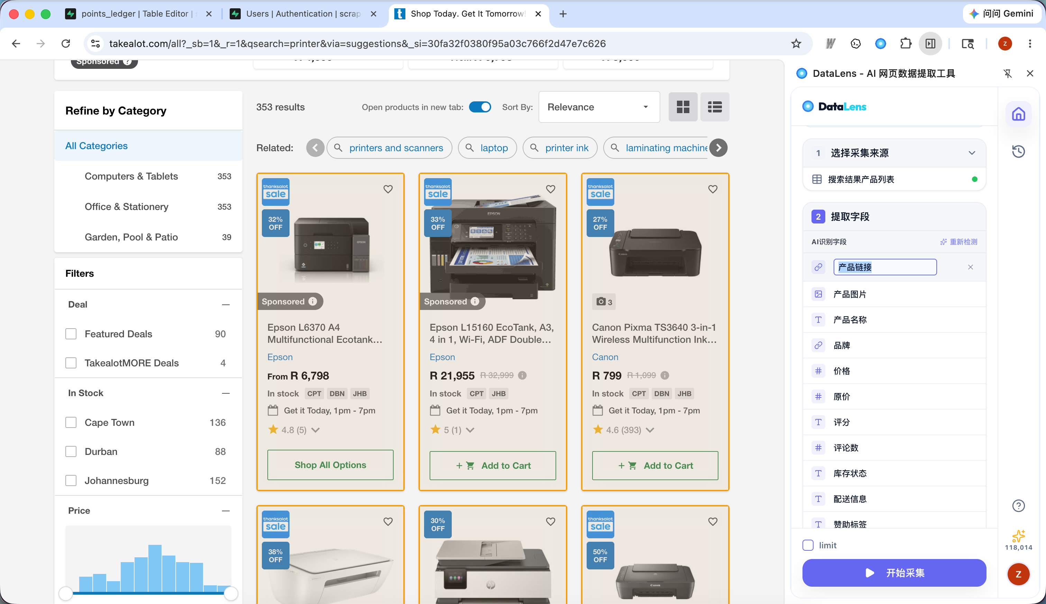
Task: Collapse the Deal filter section
Action: (x=226, y=304)
